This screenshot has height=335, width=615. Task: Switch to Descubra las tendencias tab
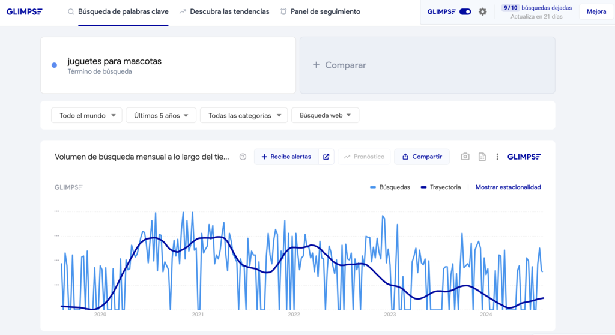click(x=224, y=11)
